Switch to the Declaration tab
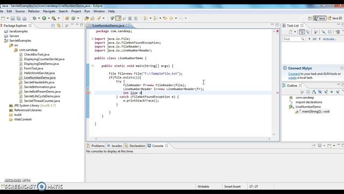This screenshot has height=194, width=344. tap(135, 146)
